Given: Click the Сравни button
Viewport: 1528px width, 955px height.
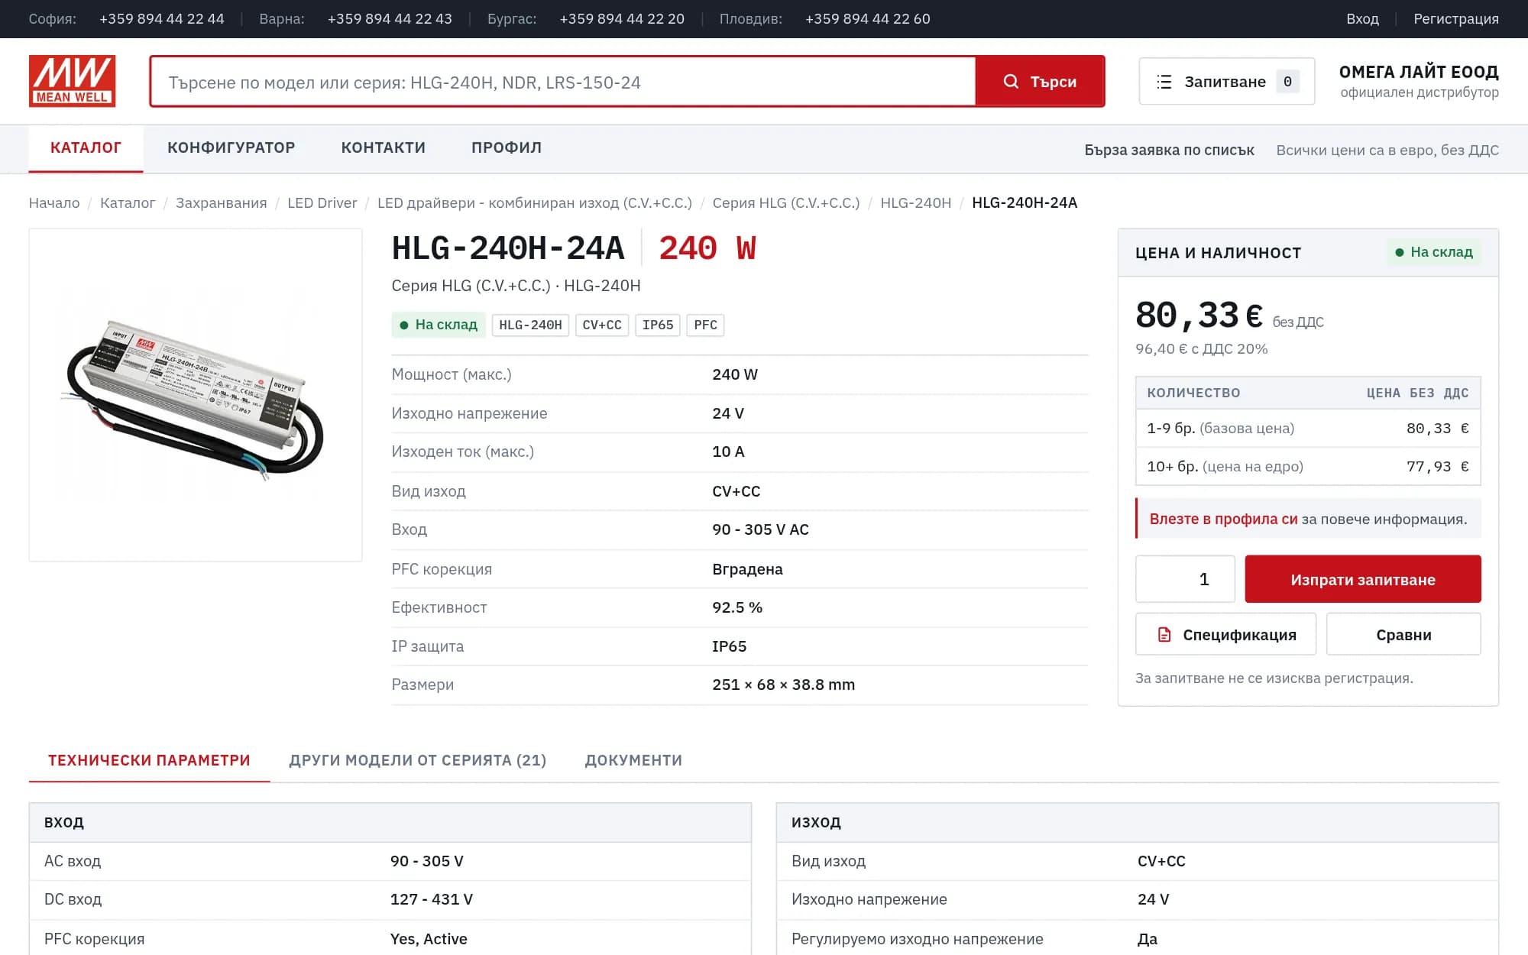Looking at the screenshot, I should point(1403,634).
